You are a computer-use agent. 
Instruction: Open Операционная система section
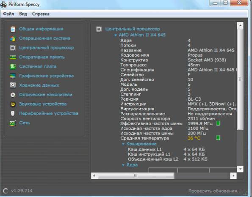coord(44,38)
